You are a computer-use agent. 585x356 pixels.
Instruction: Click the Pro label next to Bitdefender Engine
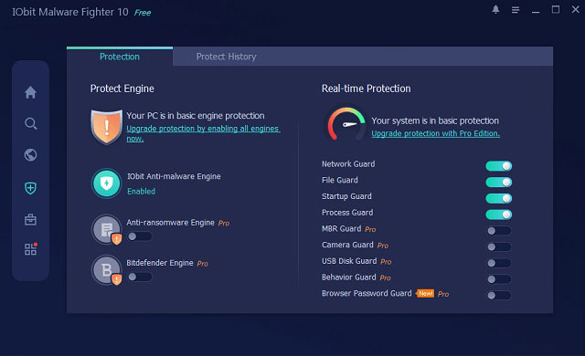[203, 264]
